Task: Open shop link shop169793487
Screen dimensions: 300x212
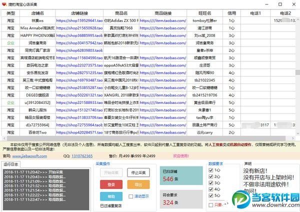Action: coord(79,80)
